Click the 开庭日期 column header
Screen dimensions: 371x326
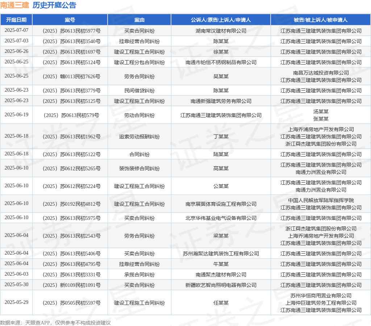pos(16,20)
